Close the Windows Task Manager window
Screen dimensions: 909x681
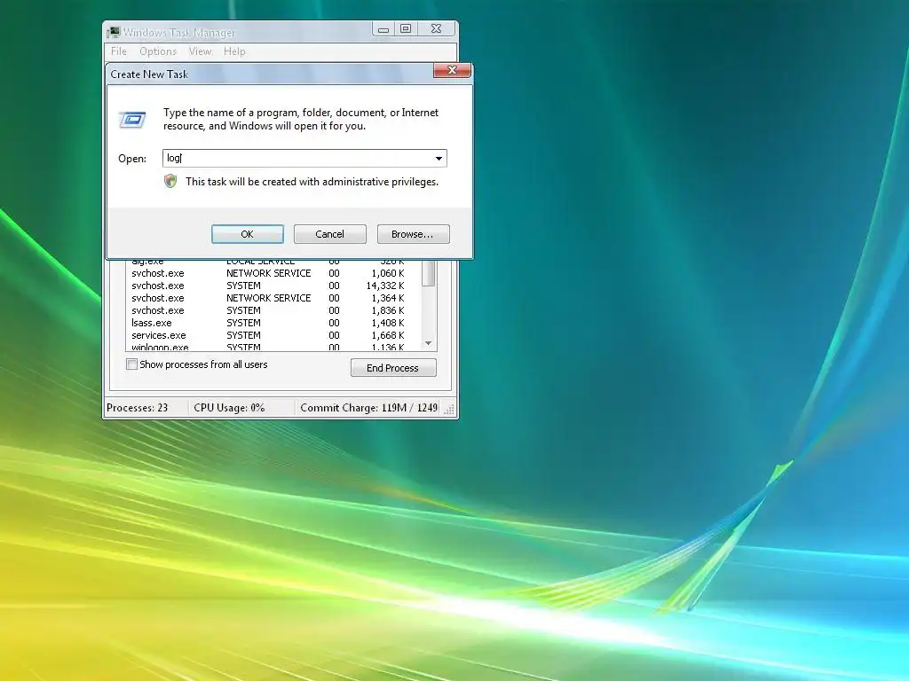pos(436,29)
